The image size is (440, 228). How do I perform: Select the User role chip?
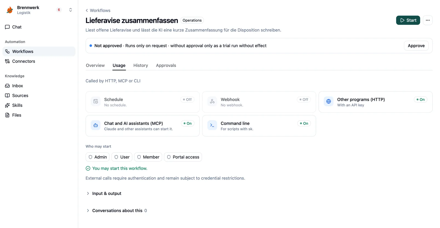(x=122, y=157)
